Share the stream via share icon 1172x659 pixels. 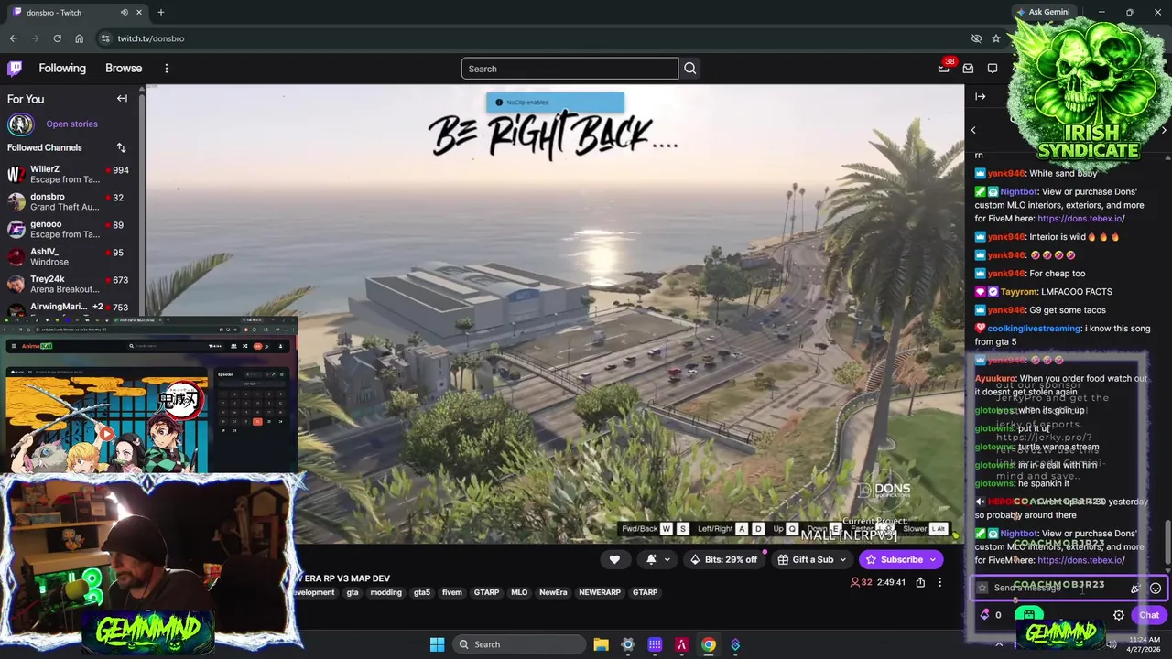click(x=920, y=582)
